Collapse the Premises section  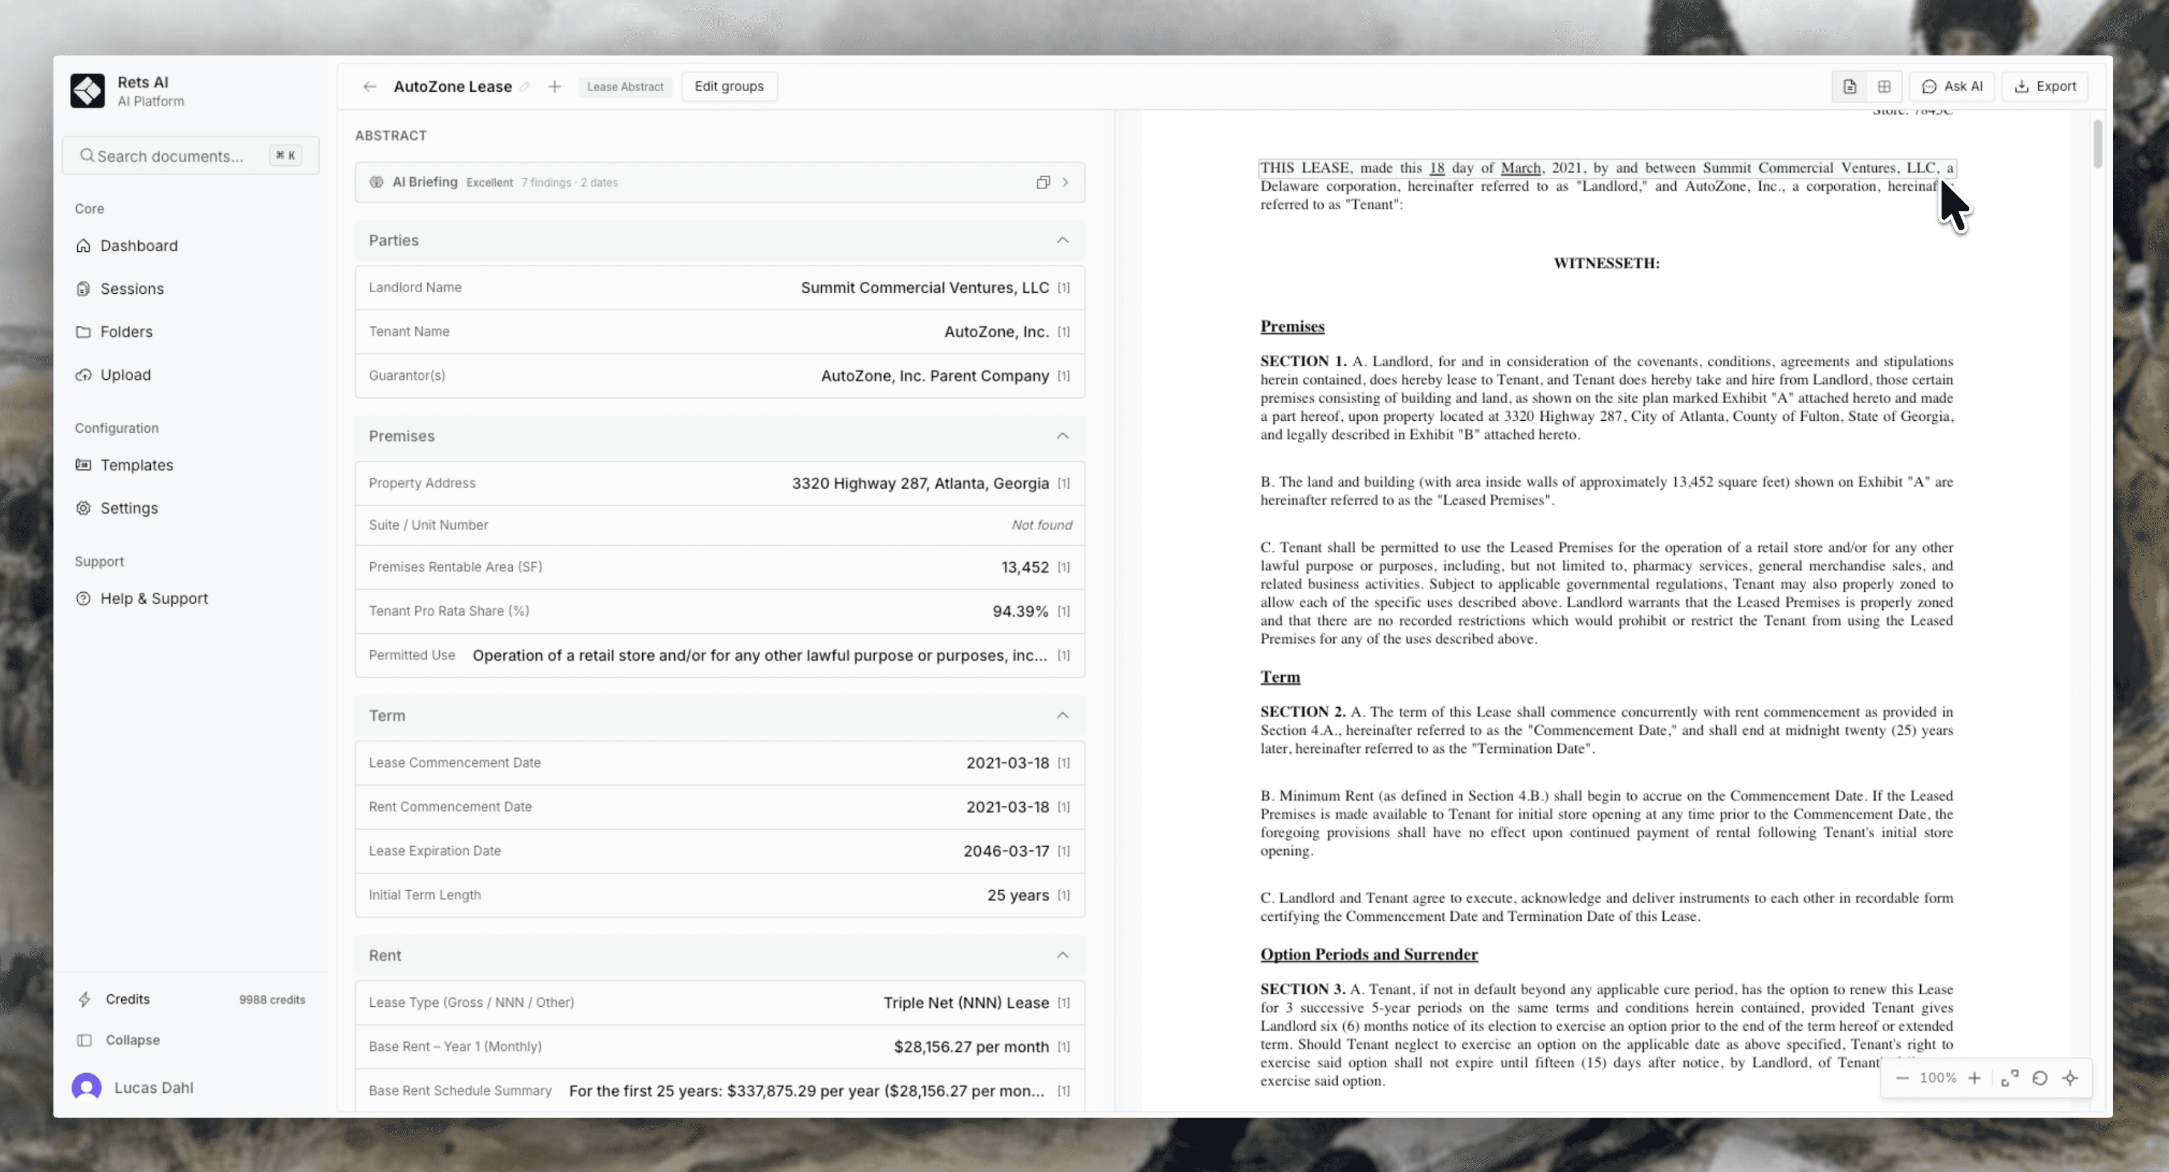click(x=1063, y=436)
